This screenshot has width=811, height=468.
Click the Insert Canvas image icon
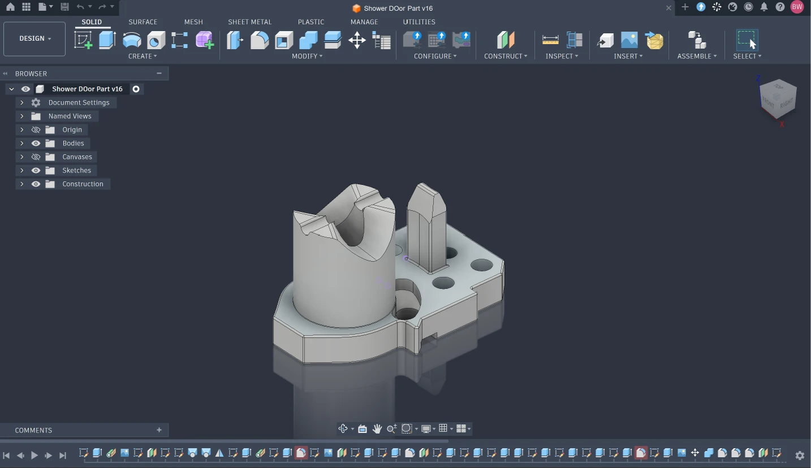629,40
